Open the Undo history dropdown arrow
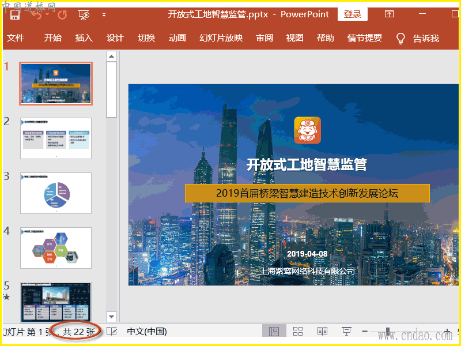This screenshot has height=346, width=461. tap(47, 15)
